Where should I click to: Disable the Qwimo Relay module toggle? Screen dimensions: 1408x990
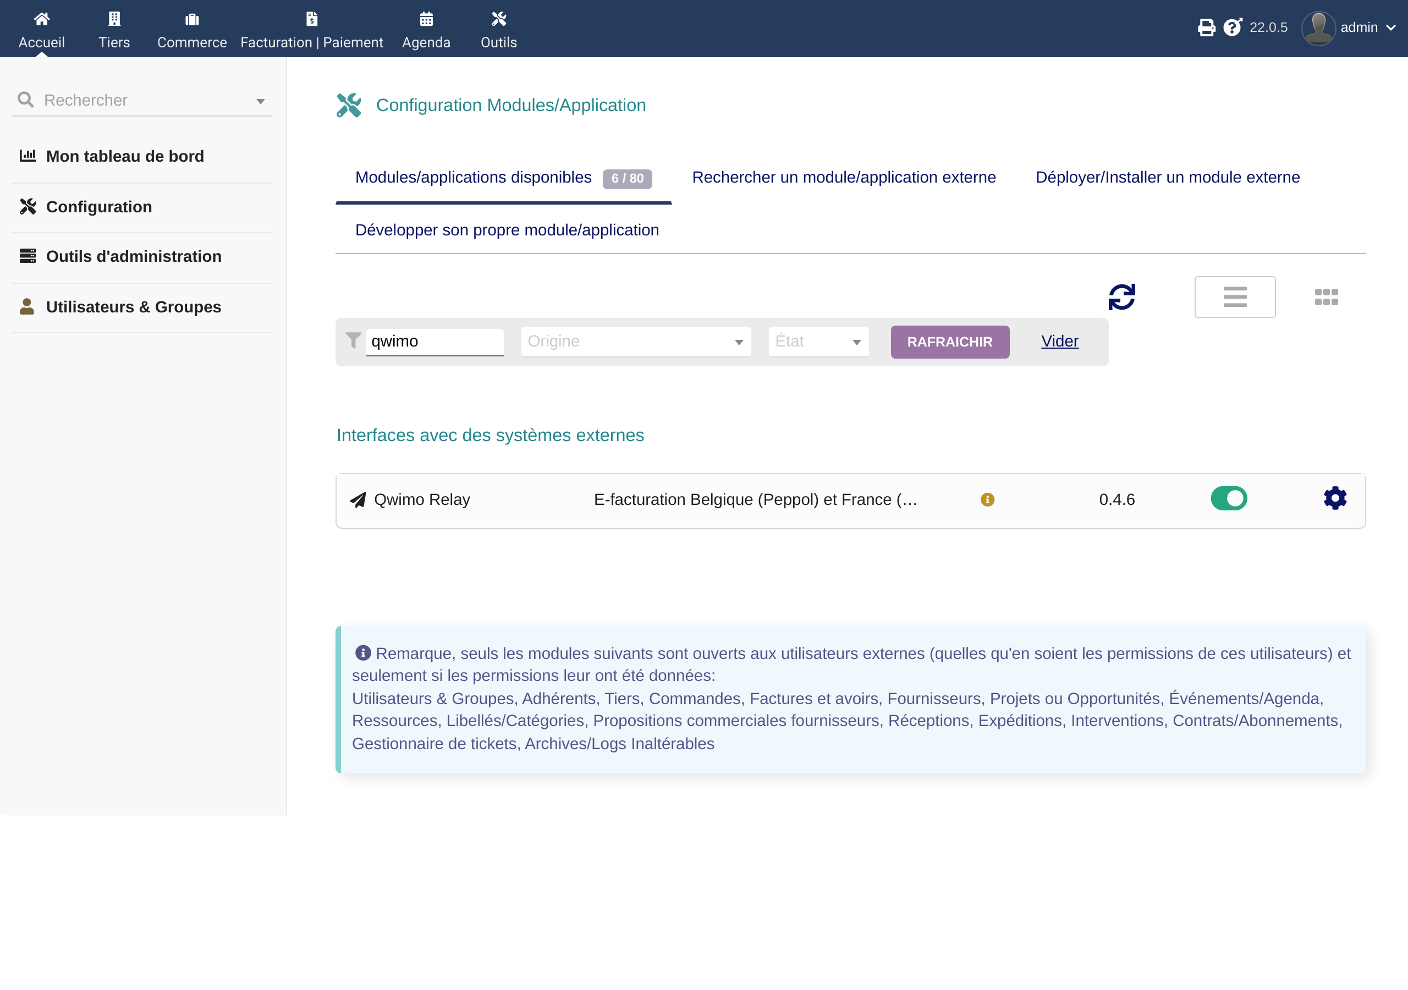(x=1229, y=499)
